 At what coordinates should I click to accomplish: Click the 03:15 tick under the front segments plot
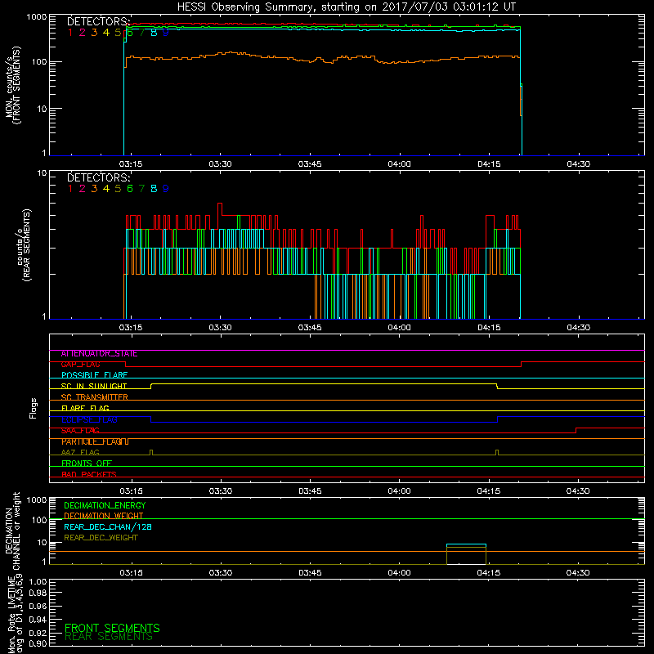click(131, 164)
